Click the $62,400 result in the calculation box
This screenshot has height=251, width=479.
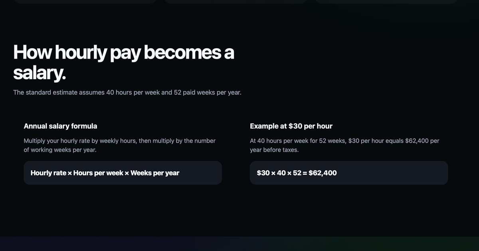point(323,173)
